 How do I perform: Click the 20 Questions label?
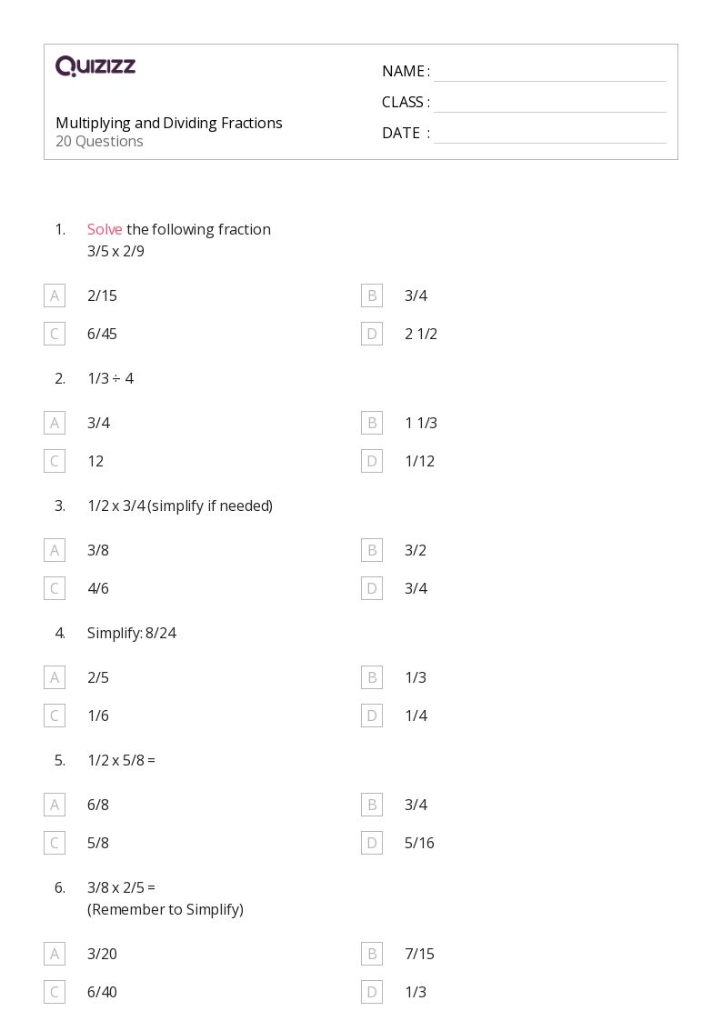click(x=99, y=141)
